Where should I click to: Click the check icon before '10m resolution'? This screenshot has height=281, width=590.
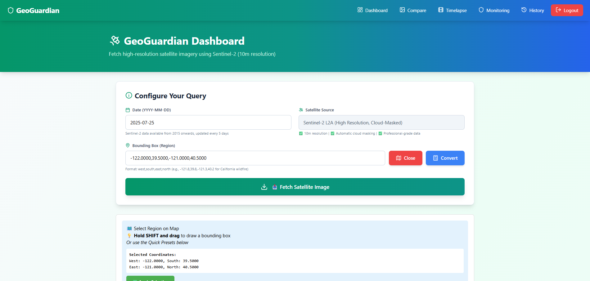301,134
